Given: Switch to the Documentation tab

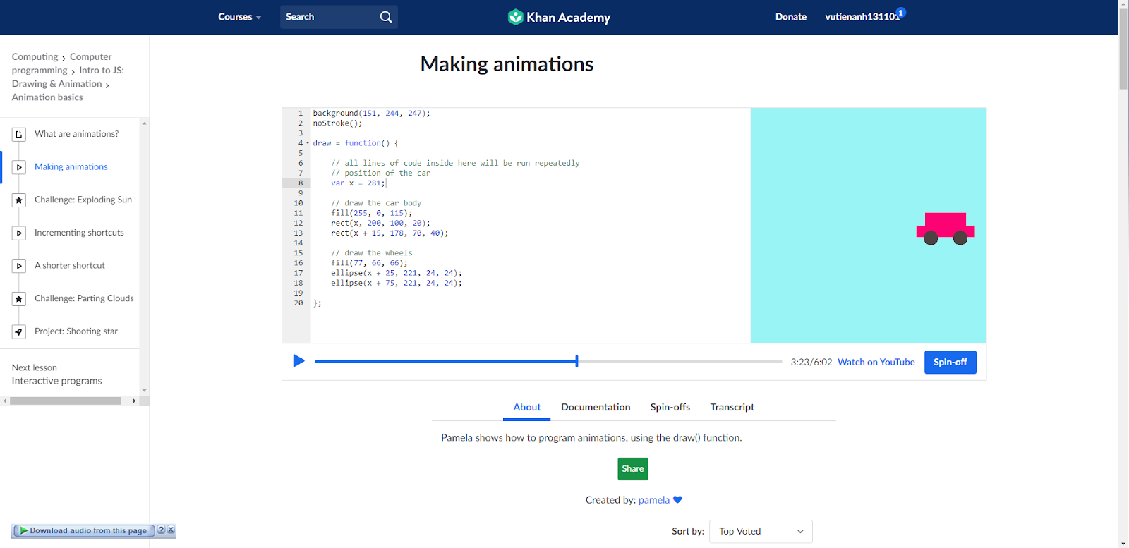Looking at the screenshot, I should (x=596, y=407).
